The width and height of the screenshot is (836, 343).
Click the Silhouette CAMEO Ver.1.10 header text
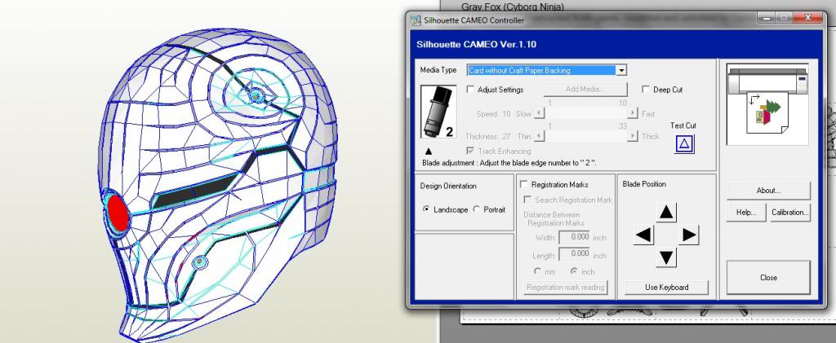(x=476, y=44)
